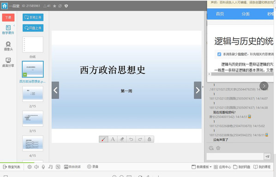Click 自由说话 free talk mode

[x=72, y=167]
